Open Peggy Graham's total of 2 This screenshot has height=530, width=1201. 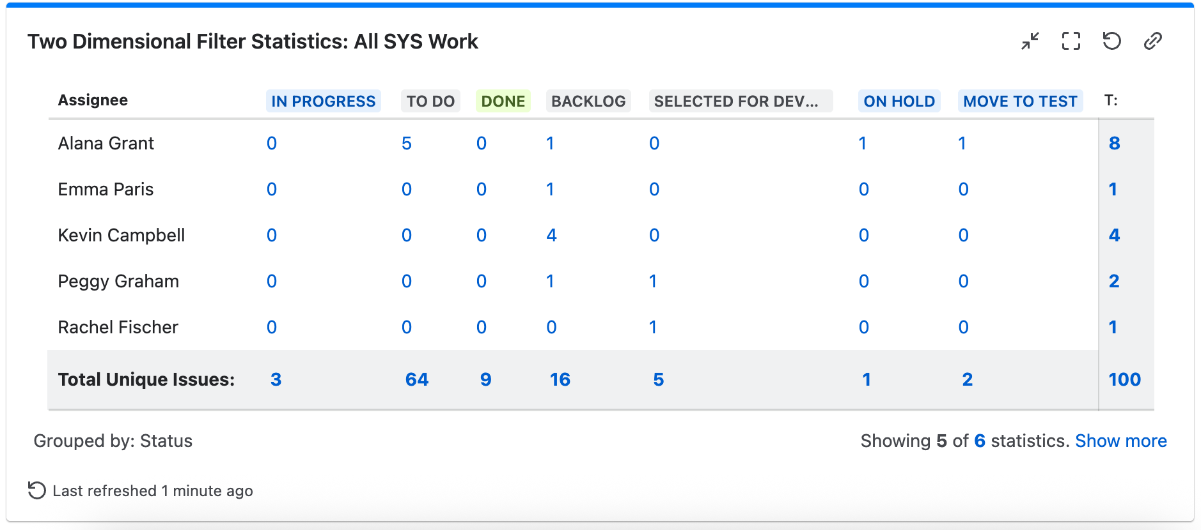coord(1114,282)
